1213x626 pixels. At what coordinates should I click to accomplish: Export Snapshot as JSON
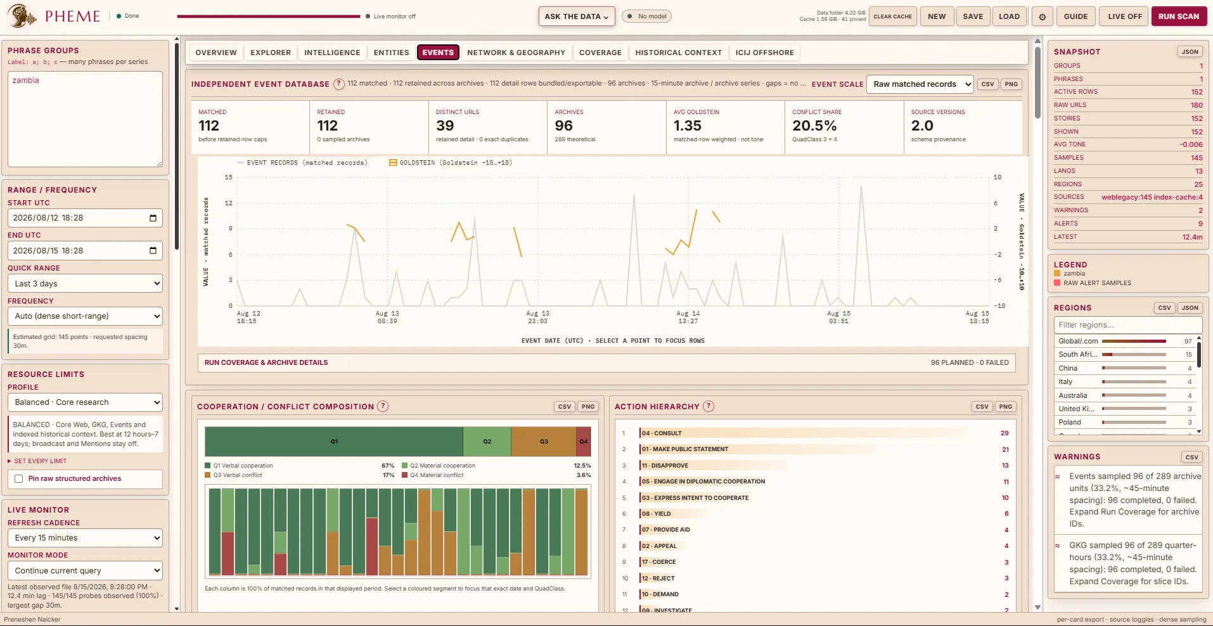[1190, 52]
